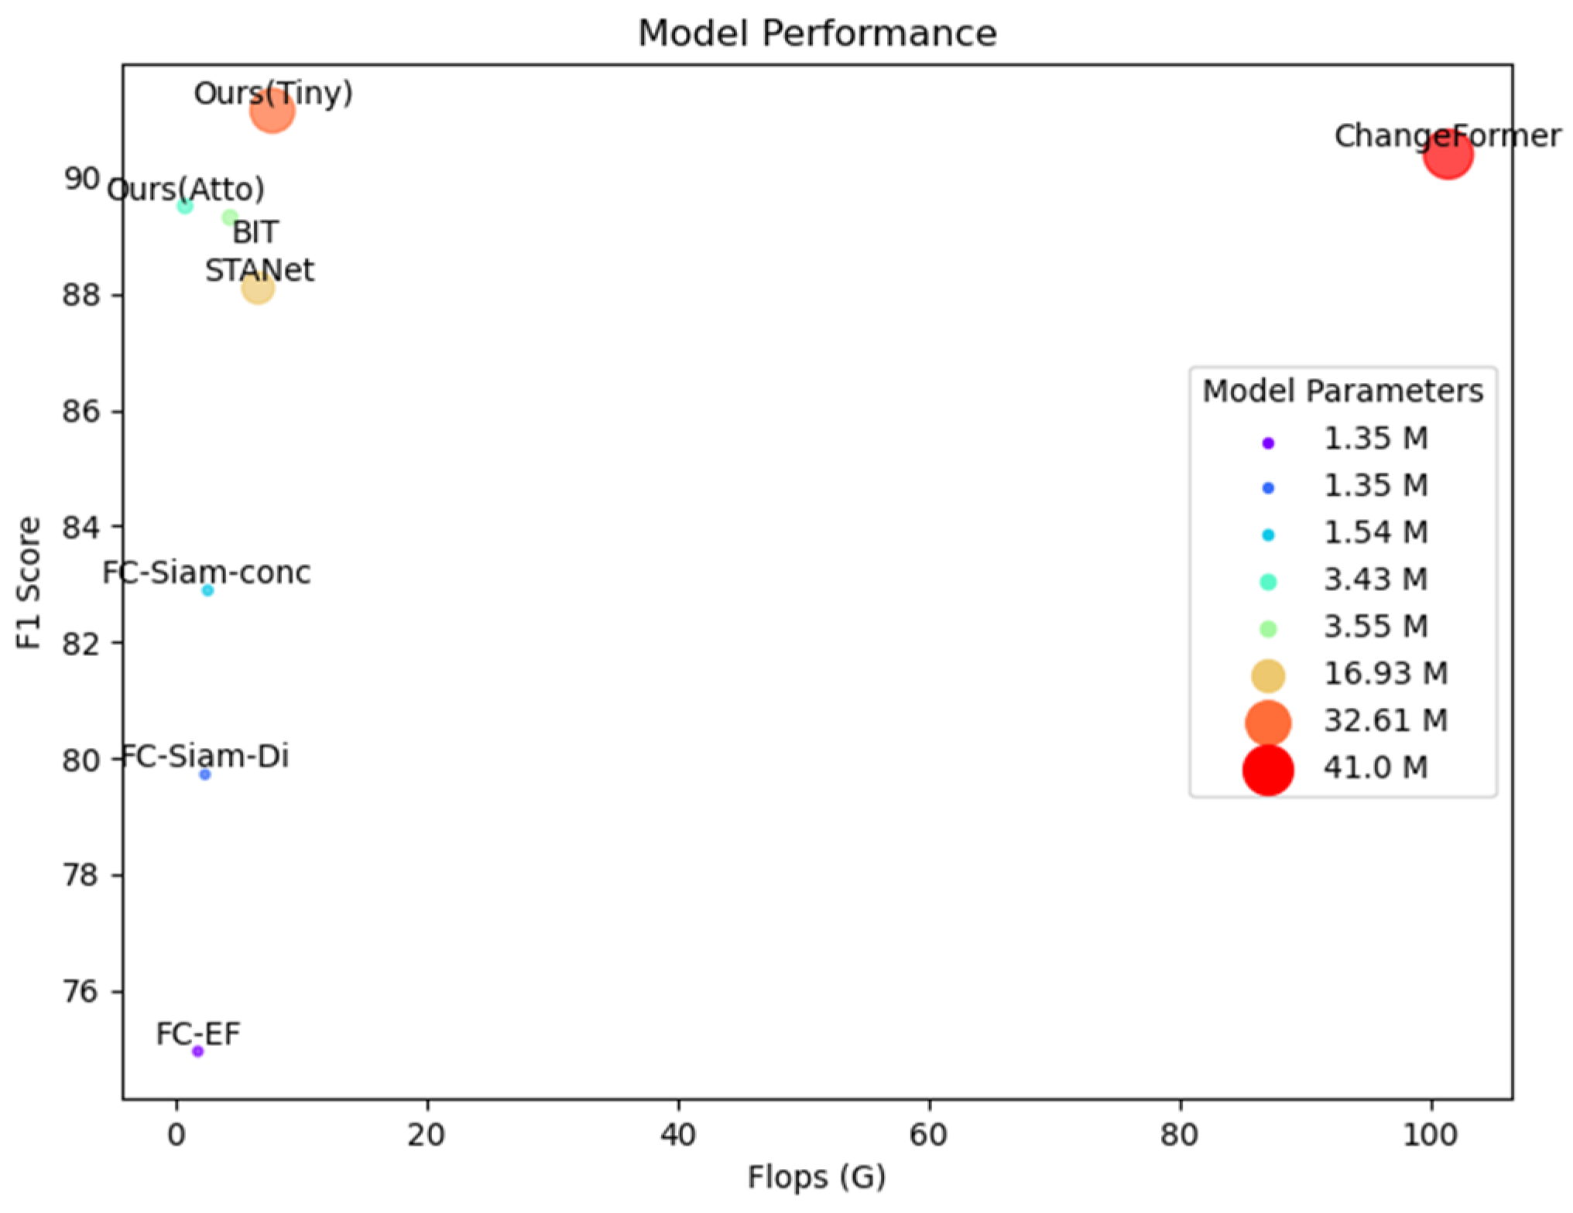Select the tan STANet bubble
The image size is (1573, 1213).
[258, 289]
